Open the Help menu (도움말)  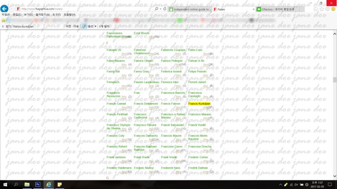click(69, 14)
